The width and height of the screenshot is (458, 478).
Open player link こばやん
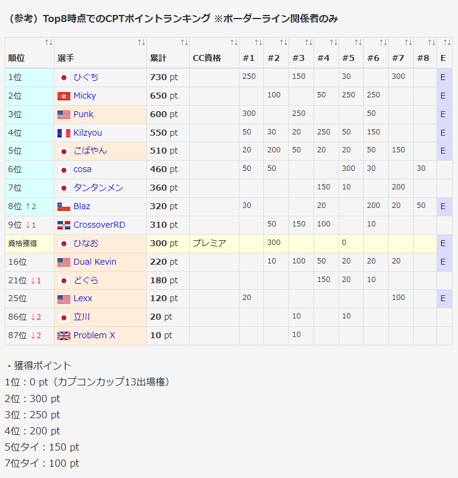90,151
